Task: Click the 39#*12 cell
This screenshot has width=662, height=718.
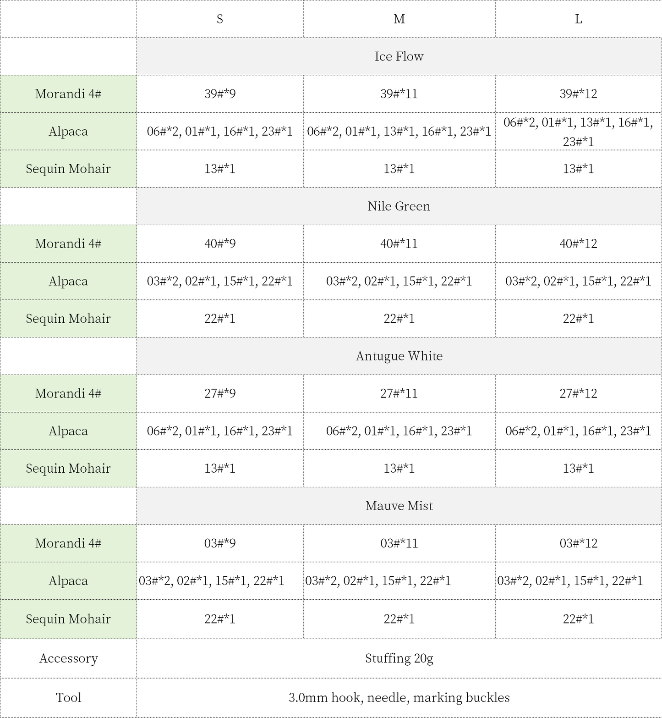Action: tap(578, 94)
